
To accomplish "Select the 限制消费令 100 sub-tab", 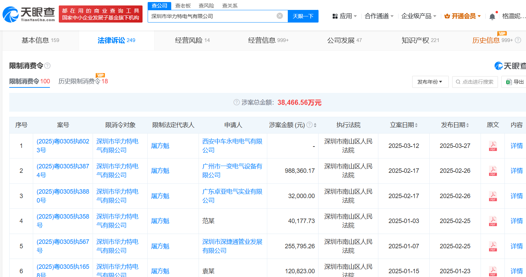I will [x=30, y=81].
